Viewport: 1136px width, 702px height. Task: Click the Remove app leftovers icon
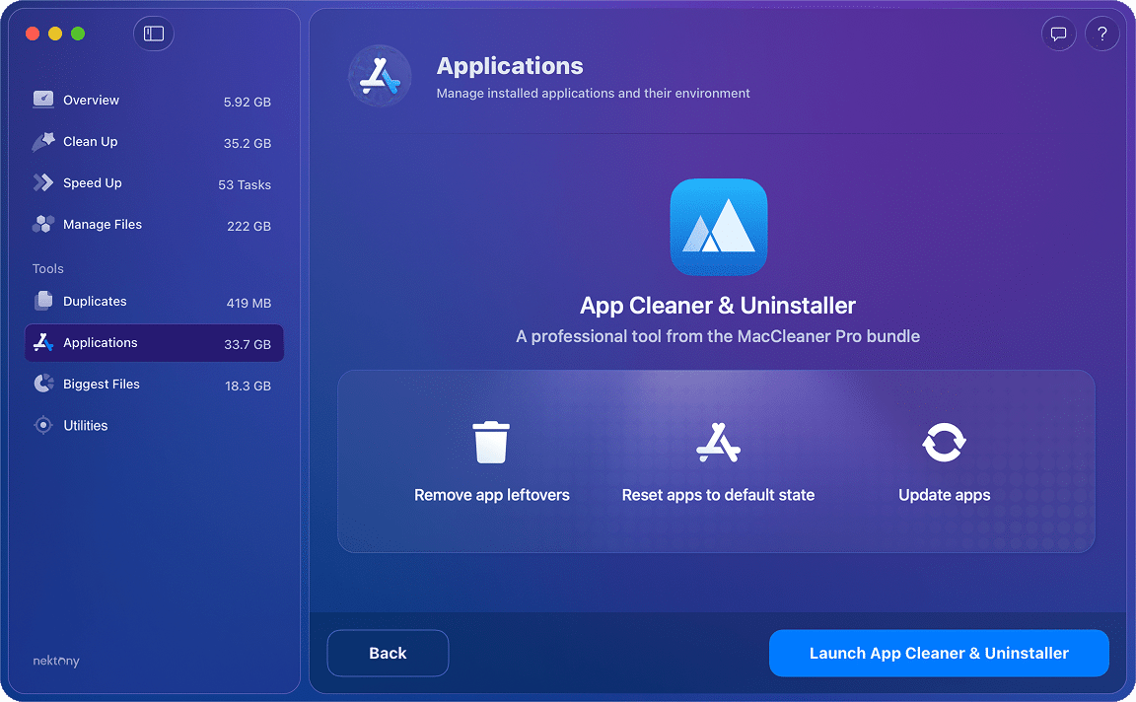(491, 442)
